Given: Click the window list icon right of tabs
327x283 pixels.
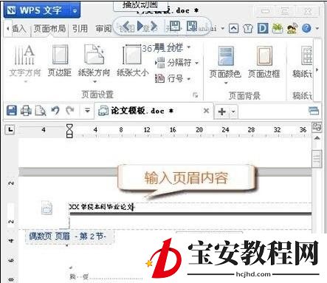Looking at the screenshot, I should pyautogui.click(x=314, y=111).
